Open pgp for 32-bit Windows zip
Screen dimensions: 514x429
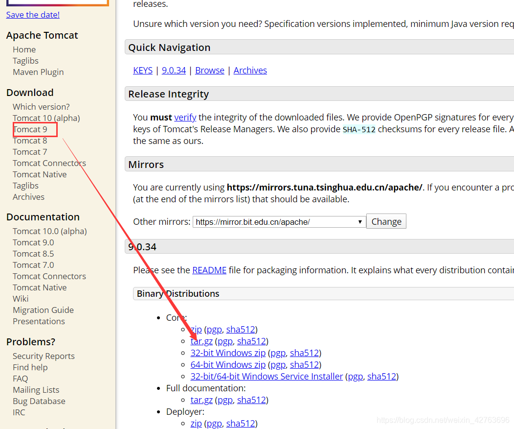(278, 353)
